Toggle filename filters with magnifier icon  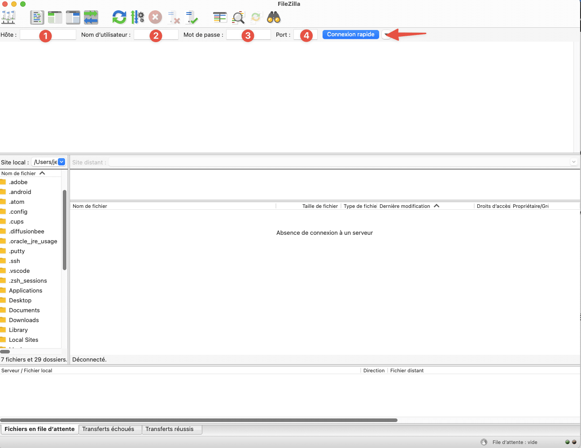[x=238, y=17]
